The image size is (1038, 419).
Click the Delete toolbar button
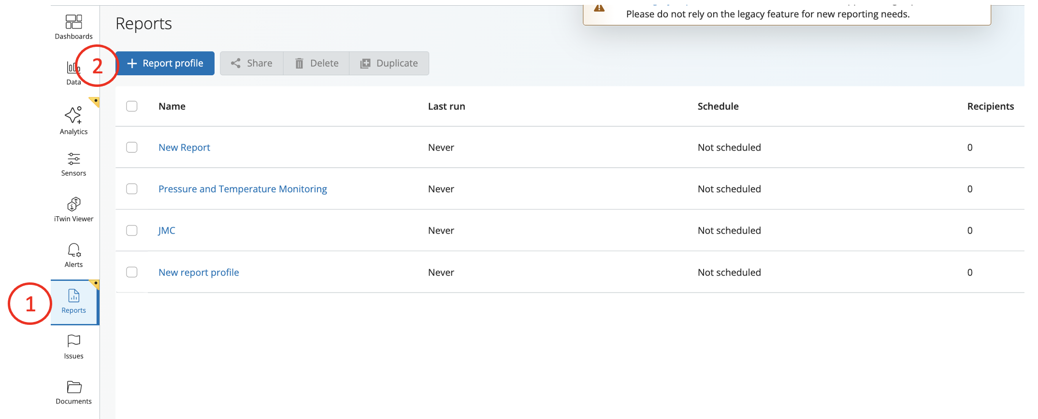[317, 63]
